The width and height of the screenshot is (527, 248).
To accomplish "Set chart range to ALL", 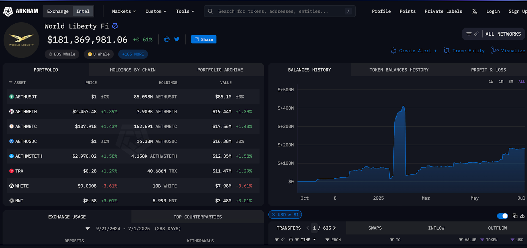I will 522,81.
